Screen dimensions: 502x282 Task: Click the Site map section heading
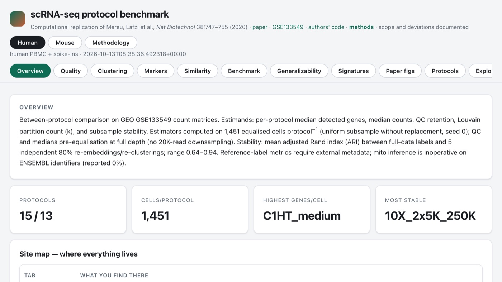pos(79,254)
